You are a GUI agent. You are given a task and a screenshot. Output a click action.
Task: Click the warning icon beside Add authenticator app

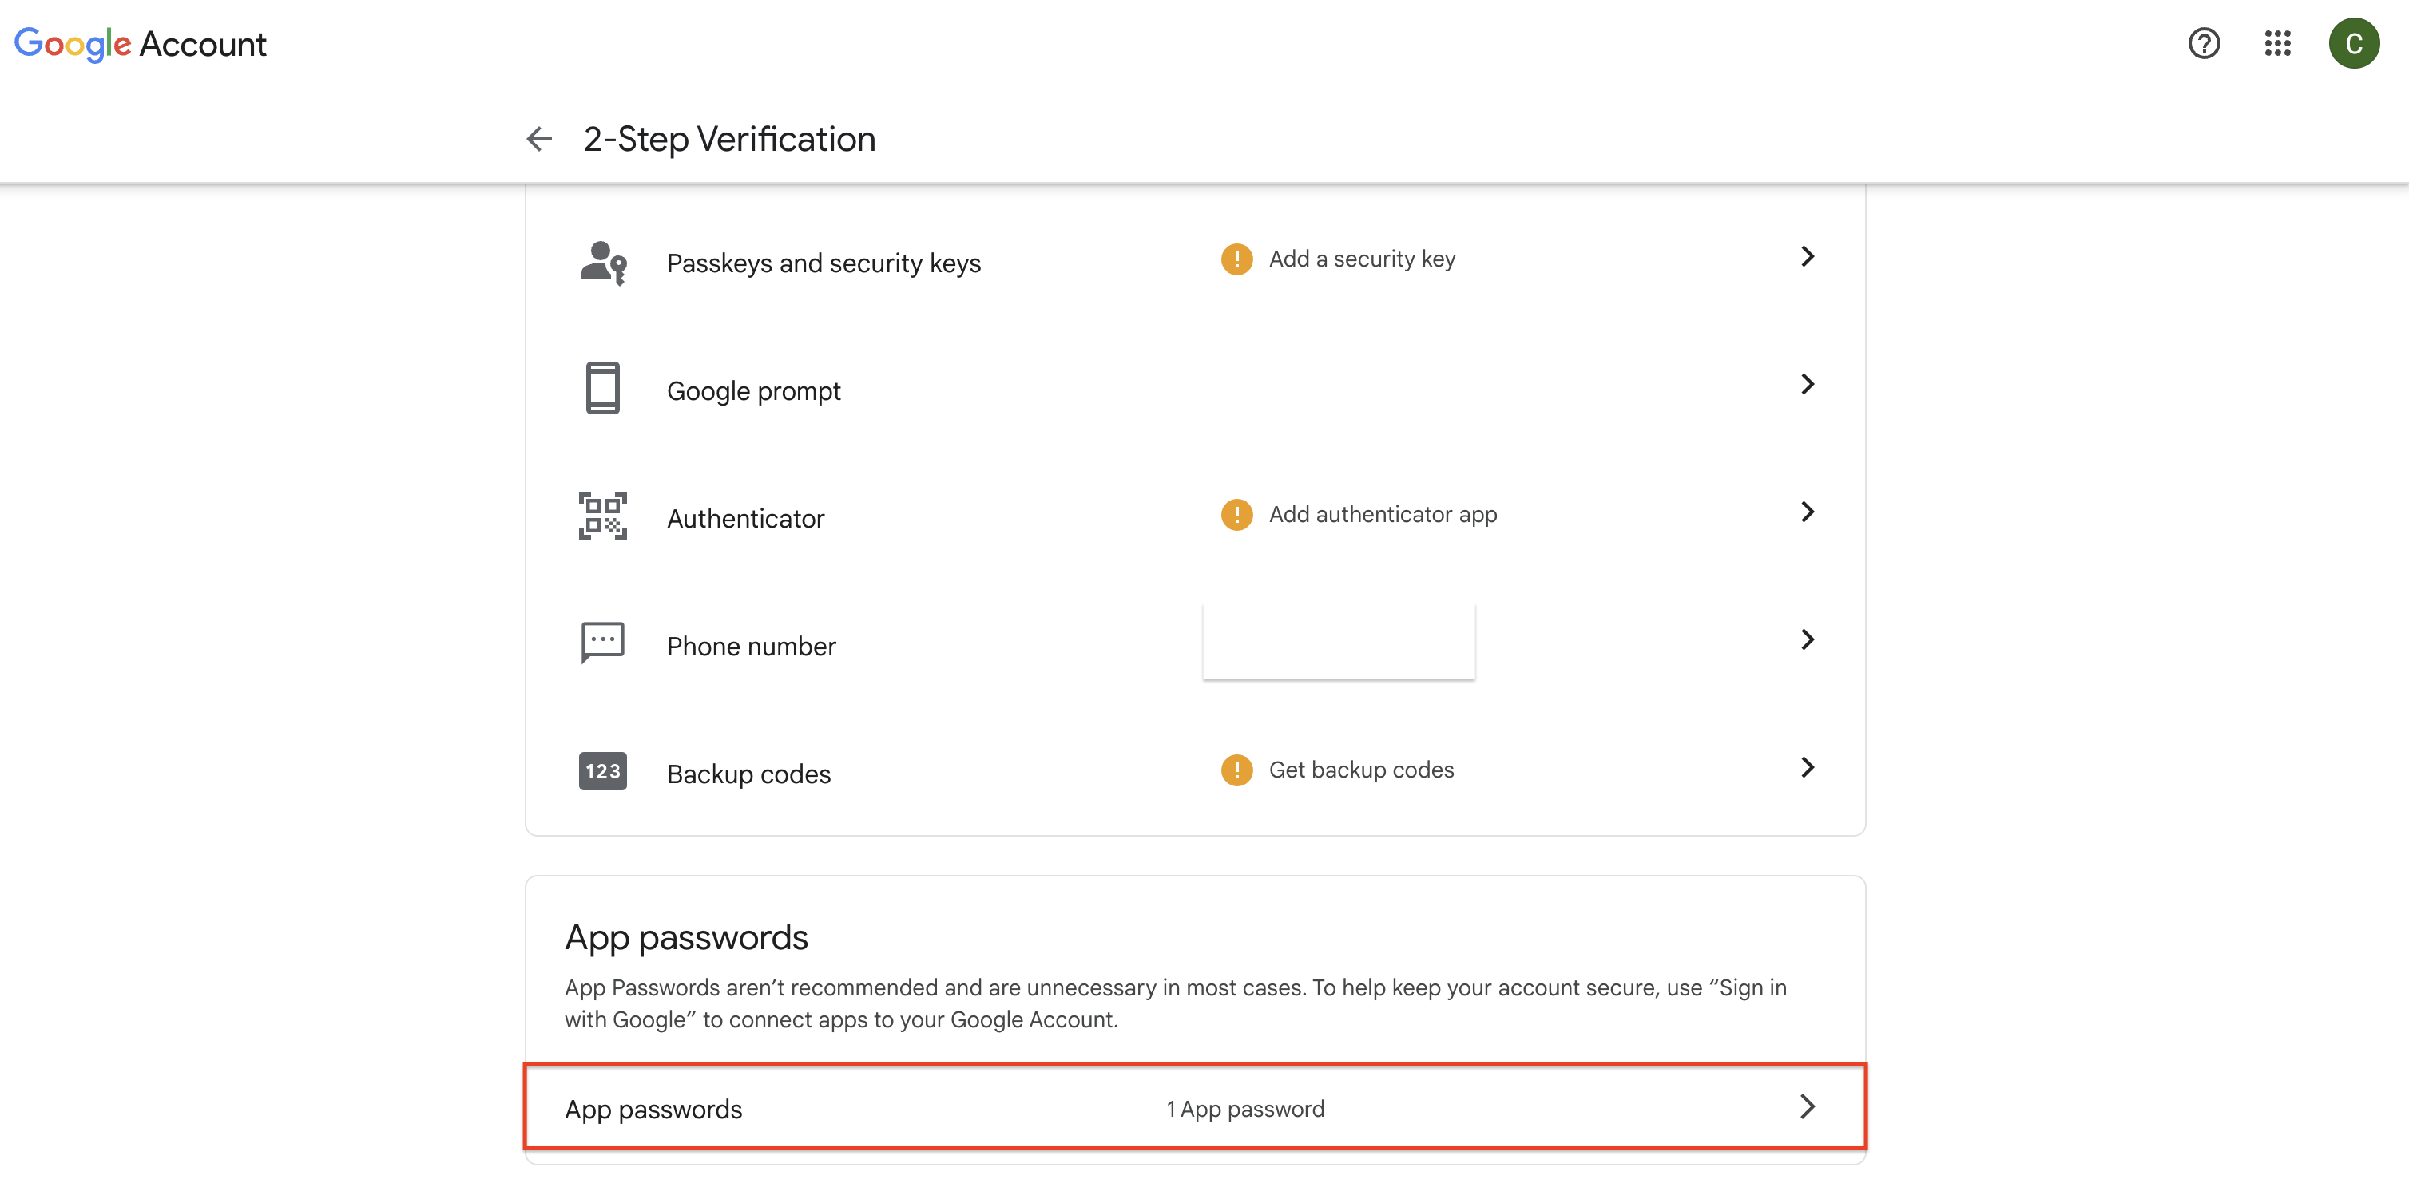pyautogui.click(x=1236, y=514)
